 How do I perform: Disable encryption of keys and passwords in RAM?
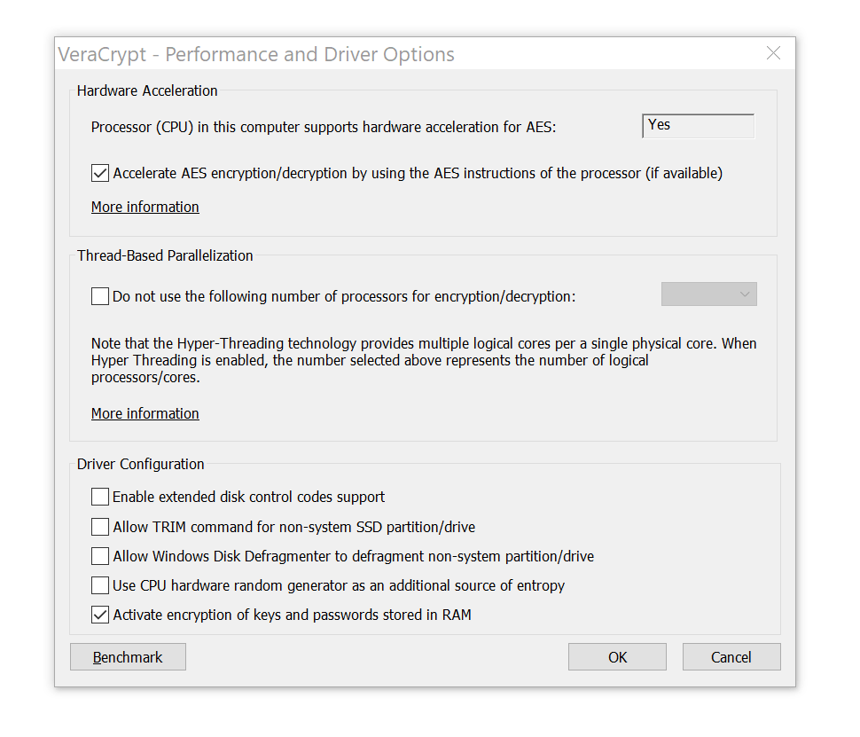pos(100,615)
